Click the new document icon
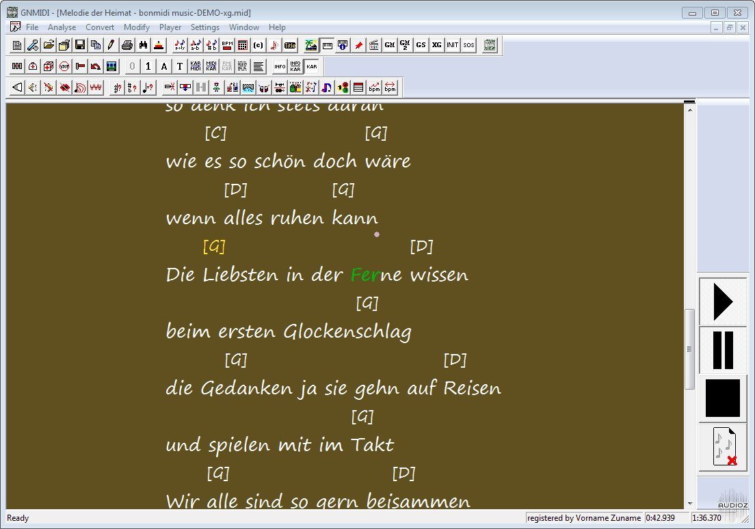The height and width of the screenshot is (529, 755). point(17,45)
